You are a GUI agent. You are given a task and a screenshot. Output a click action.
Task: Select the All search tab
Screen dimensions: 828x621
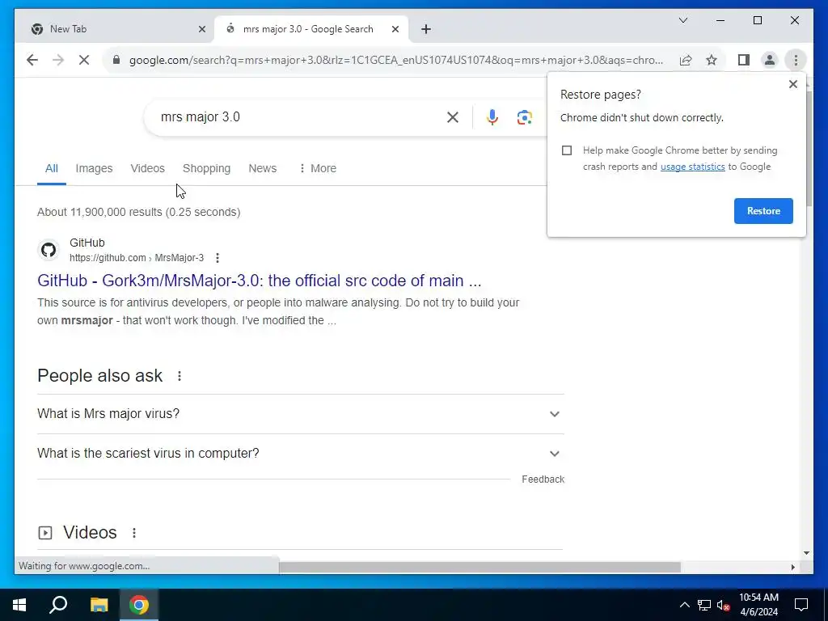[x=51, y=168]
